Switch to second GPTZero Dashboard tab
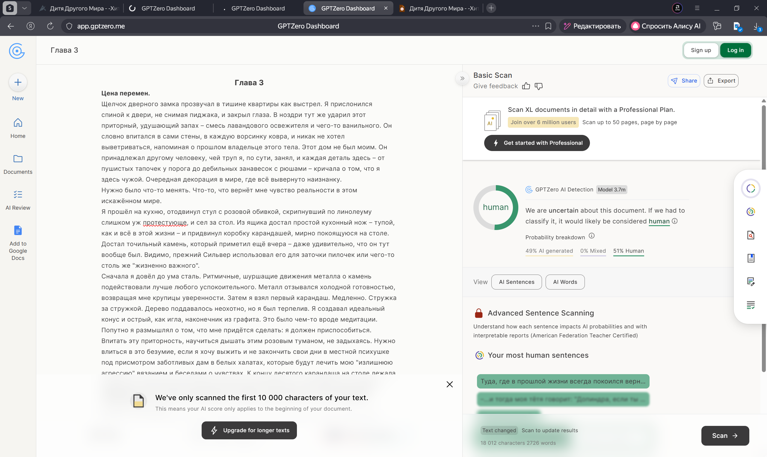 [258, 8]
